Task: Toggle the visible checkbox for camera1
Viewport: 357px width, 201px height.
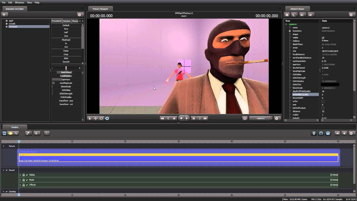Action: click(323, 38)
